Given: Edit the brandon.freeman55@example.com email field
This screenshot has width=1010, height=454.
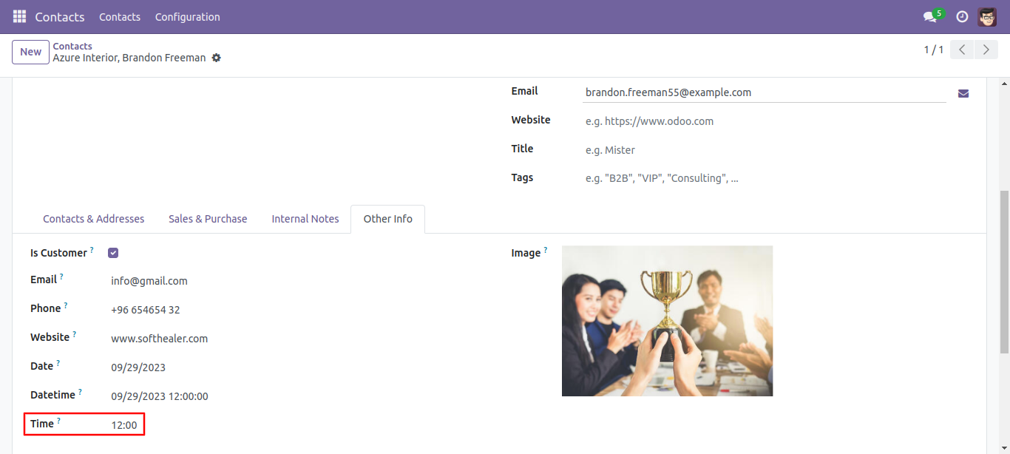Looking at the screenshot, I should click(x=765, y=92).
